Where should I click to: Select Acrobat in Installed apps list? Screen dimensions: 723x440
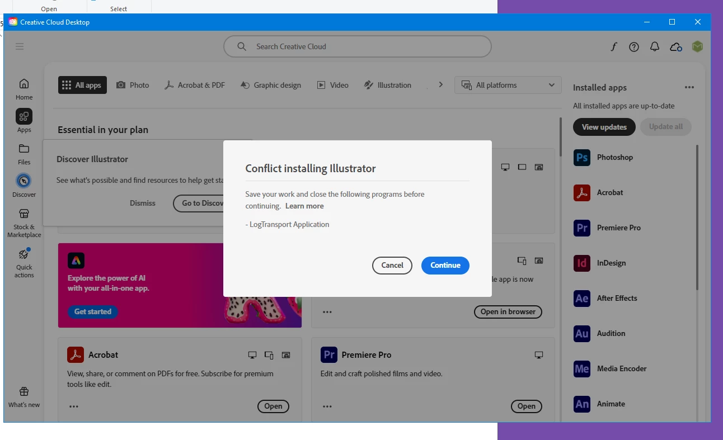click(599, 193)
